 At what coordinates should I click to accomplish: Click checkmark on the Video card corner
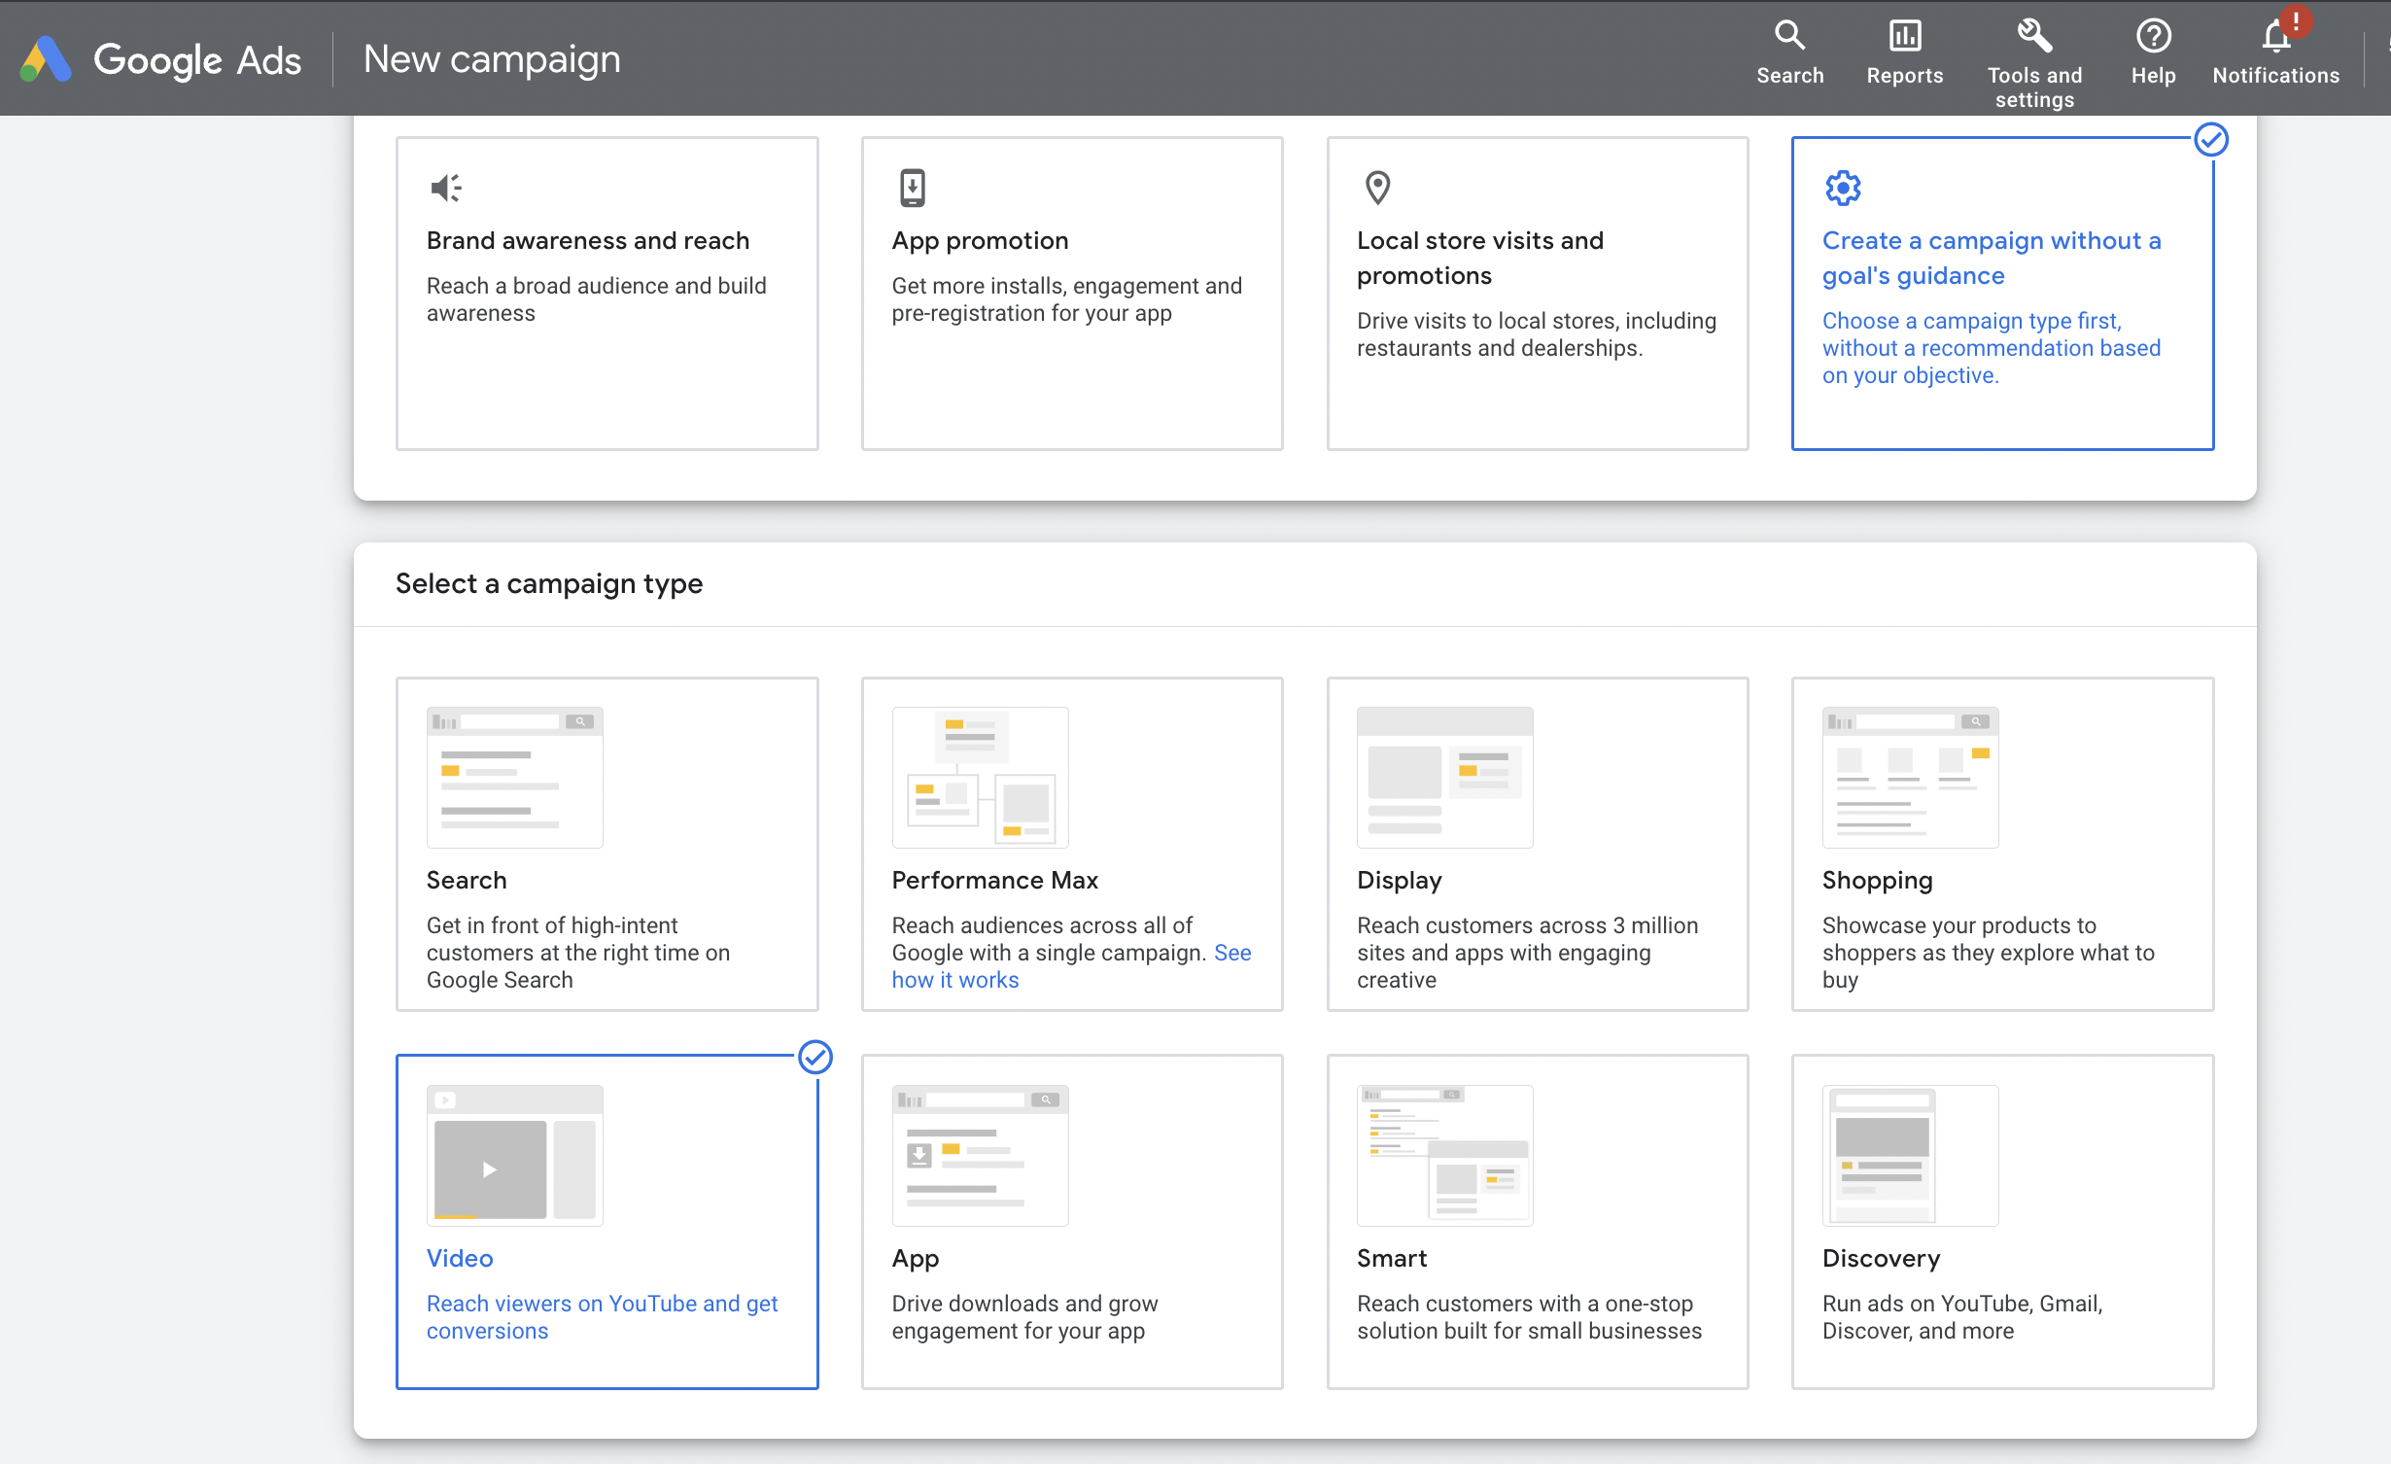point(815,1057)
